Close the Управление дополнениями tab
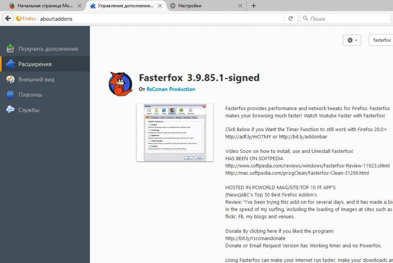Image resolution: width=393 pixels, height=263 pixels. [160, 5]
